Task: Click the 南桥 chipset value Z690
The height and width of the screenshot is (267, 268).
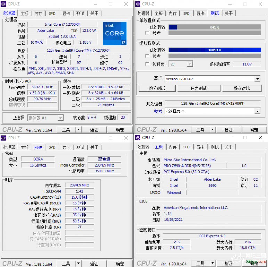Action: pyautogui.click(x=212, y=185)
